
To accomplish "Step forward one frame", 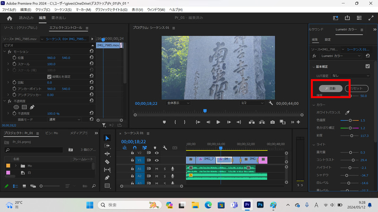I will tap(229, 122).
